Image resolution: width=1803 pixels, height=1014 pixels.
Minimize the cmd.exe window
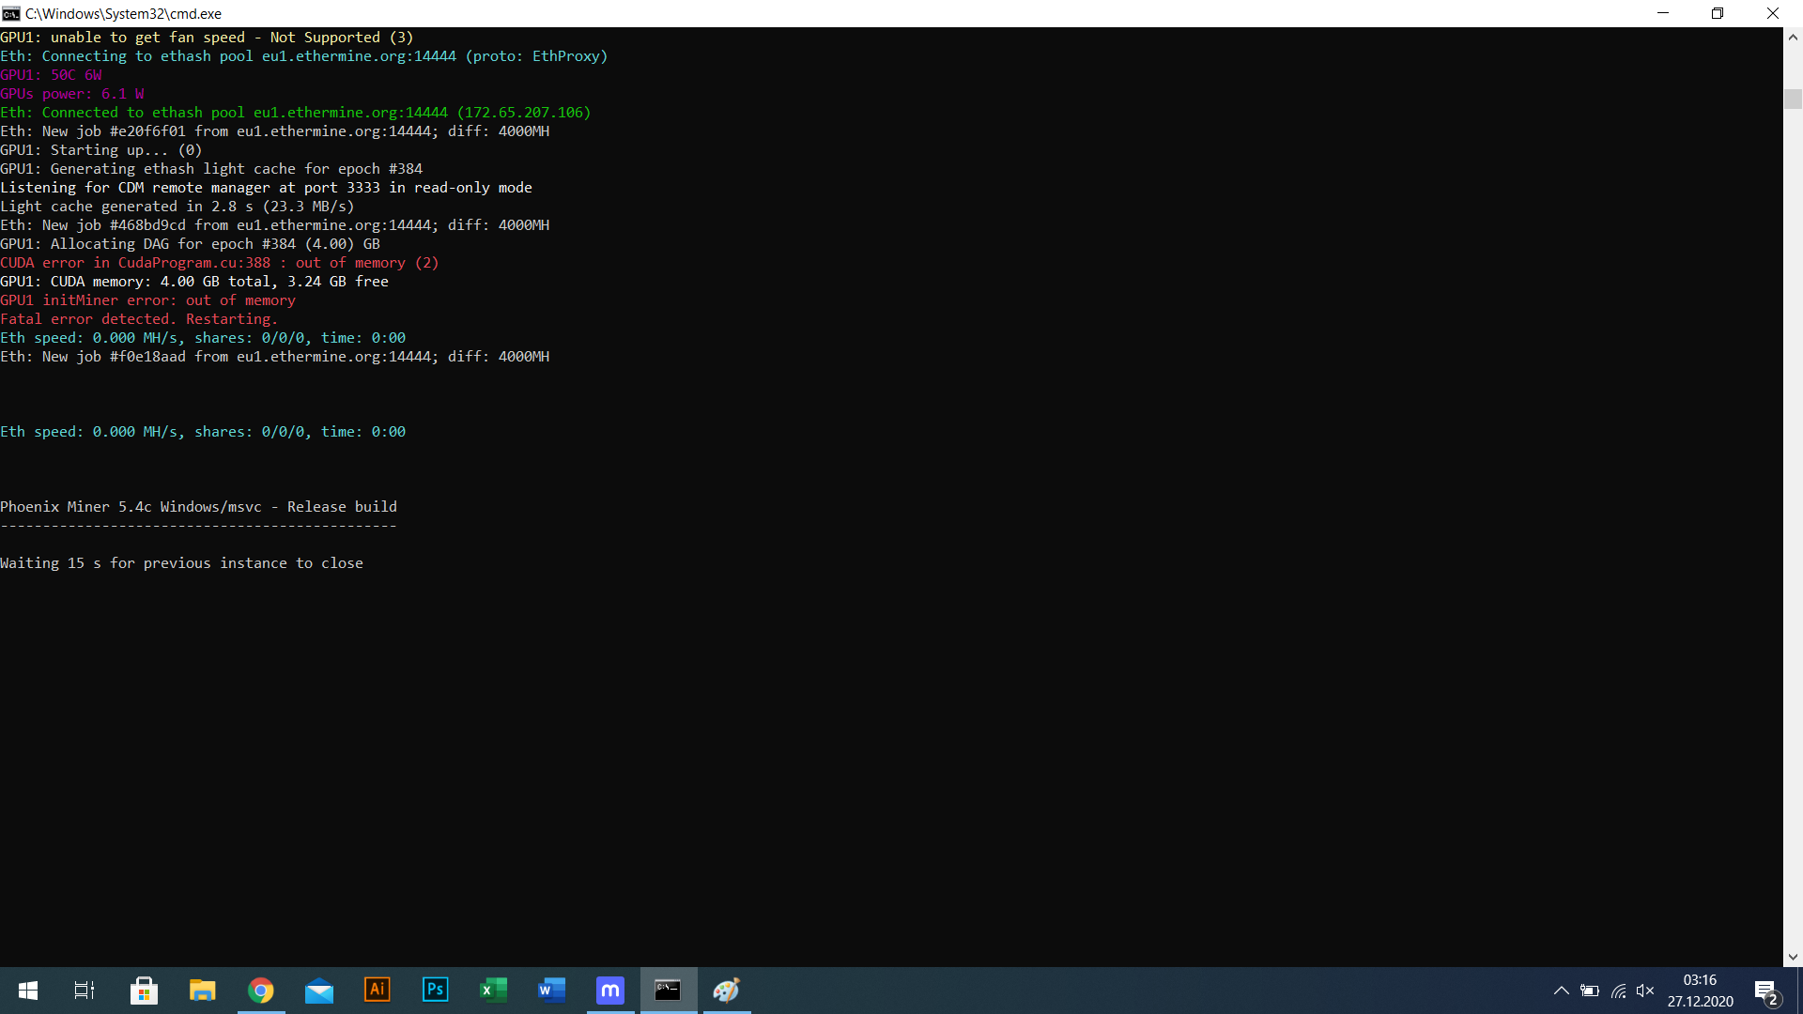(1663, 13)
